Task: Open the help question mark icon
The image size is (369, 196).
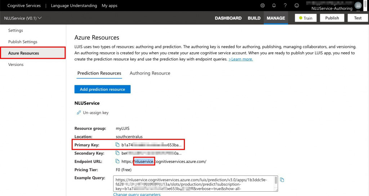Action: [x=285, y=5]
